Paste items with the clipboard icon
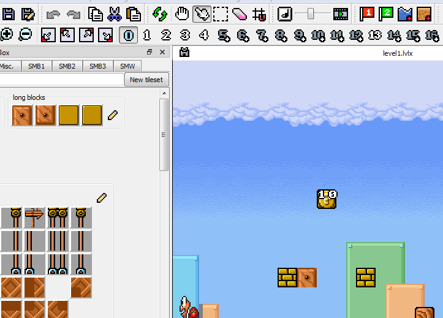443x318 pixels. [x=134, y=14]
